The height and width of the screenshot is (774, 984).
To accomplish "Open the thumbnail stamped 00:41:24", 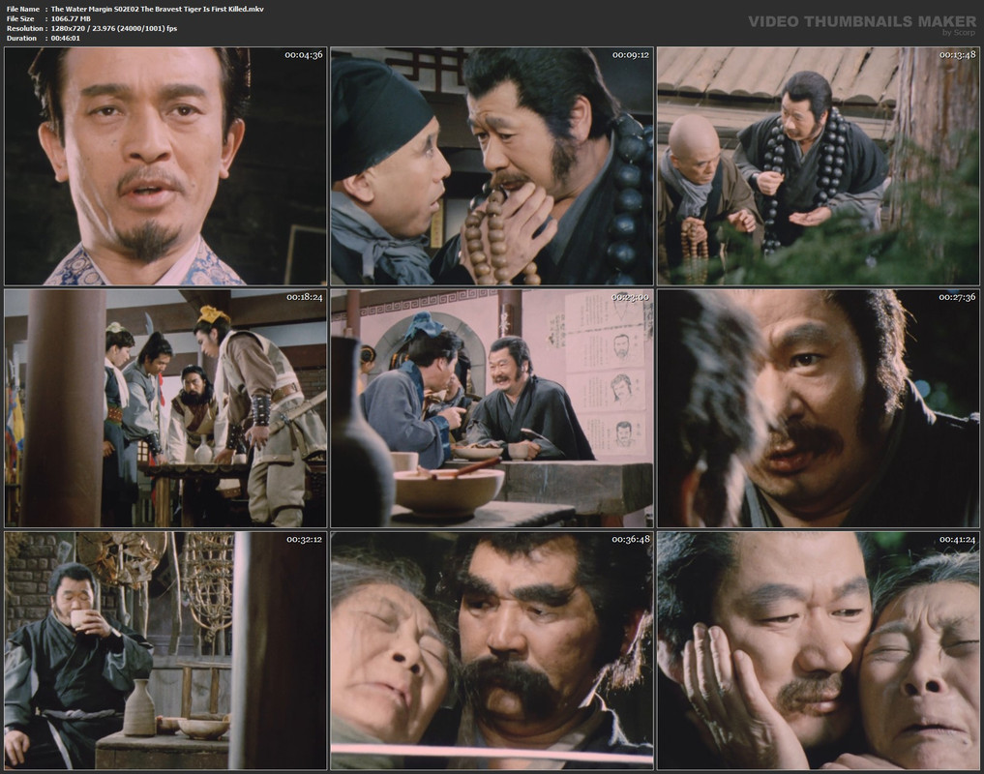I will pos(819,650).
